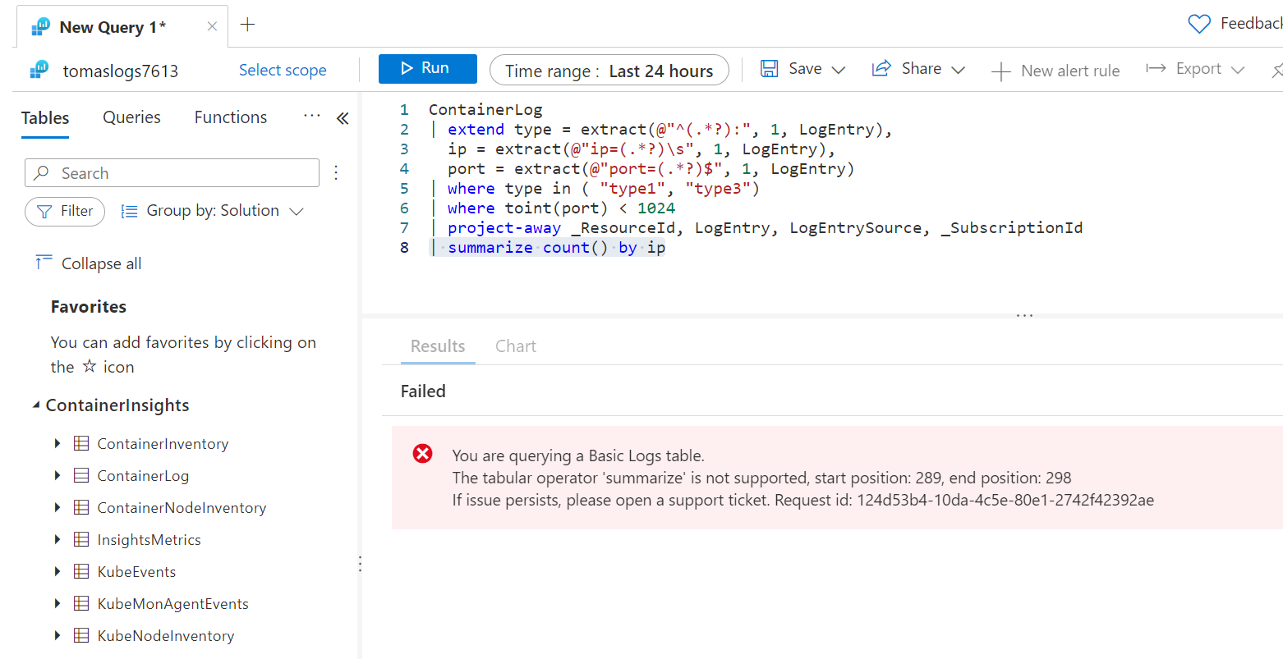Image resolution: width=1283 pixels, height=659 pixels.
Task: Open the Export menu
Action: [x=1195, y=69]
